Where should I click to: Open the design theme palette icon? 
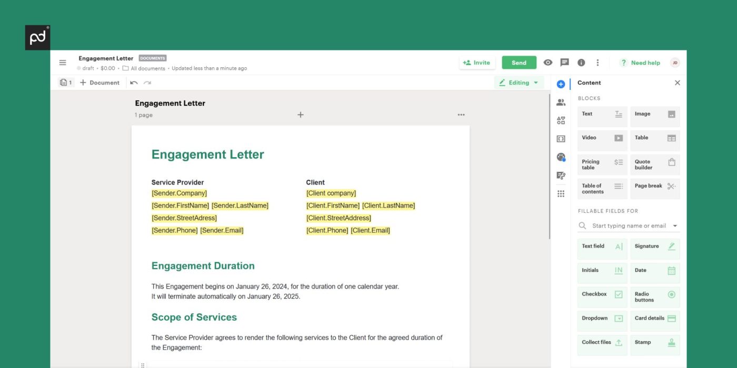click(561, 157)
